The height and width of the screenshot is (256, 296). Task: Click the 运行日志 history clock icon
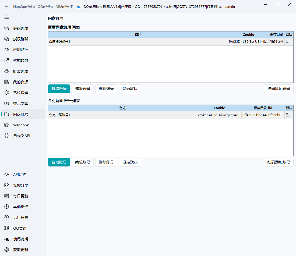tap(7, 218)
